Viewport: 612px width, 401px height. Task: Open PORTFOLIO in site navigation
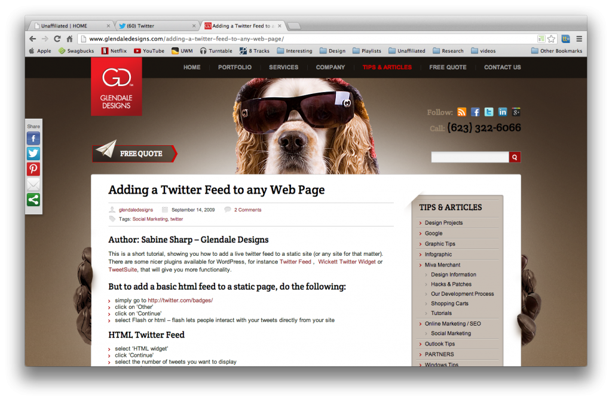point(235,67)
